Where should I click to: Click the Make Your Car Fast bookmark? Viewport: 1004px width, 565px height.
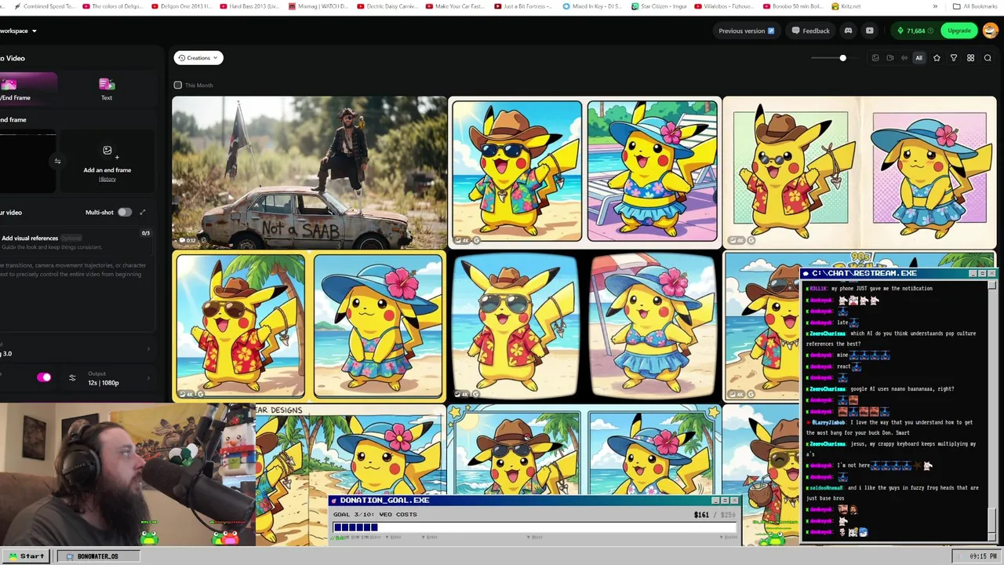(x=456, y=6)
